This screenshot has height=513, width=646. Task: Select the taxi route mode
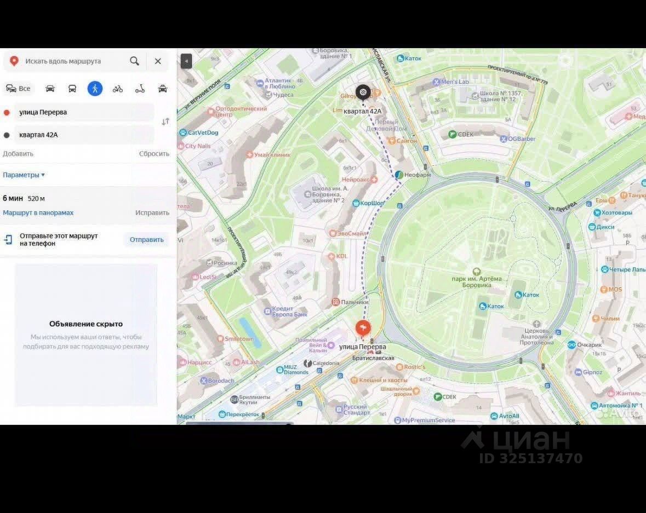163,89
